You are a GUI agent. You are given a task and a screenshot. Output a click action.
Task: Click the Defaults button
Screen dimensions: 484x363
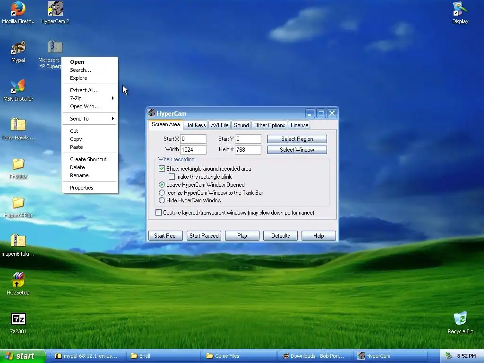(x=280, y=236)
